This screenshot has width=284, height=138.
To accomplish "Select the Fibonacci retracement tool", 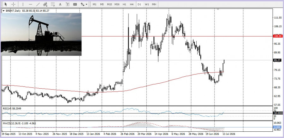I will [53, 4].
